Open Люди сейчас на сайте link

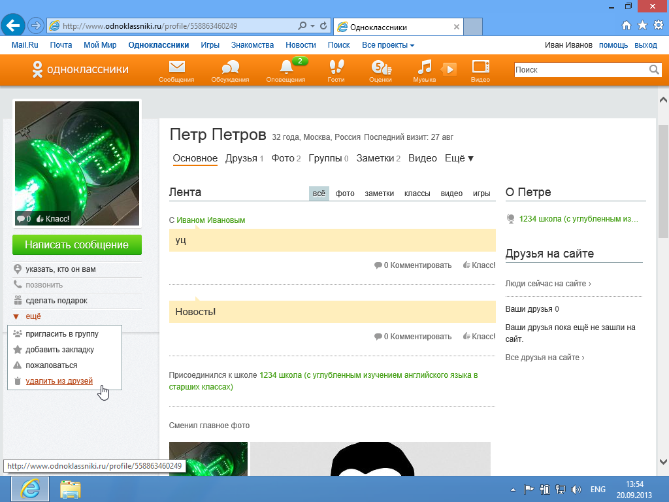548,284
